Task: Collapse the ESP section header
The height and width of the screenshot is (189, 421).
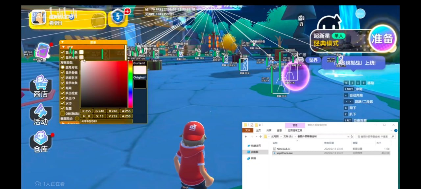Action: [x=63, y=47]
